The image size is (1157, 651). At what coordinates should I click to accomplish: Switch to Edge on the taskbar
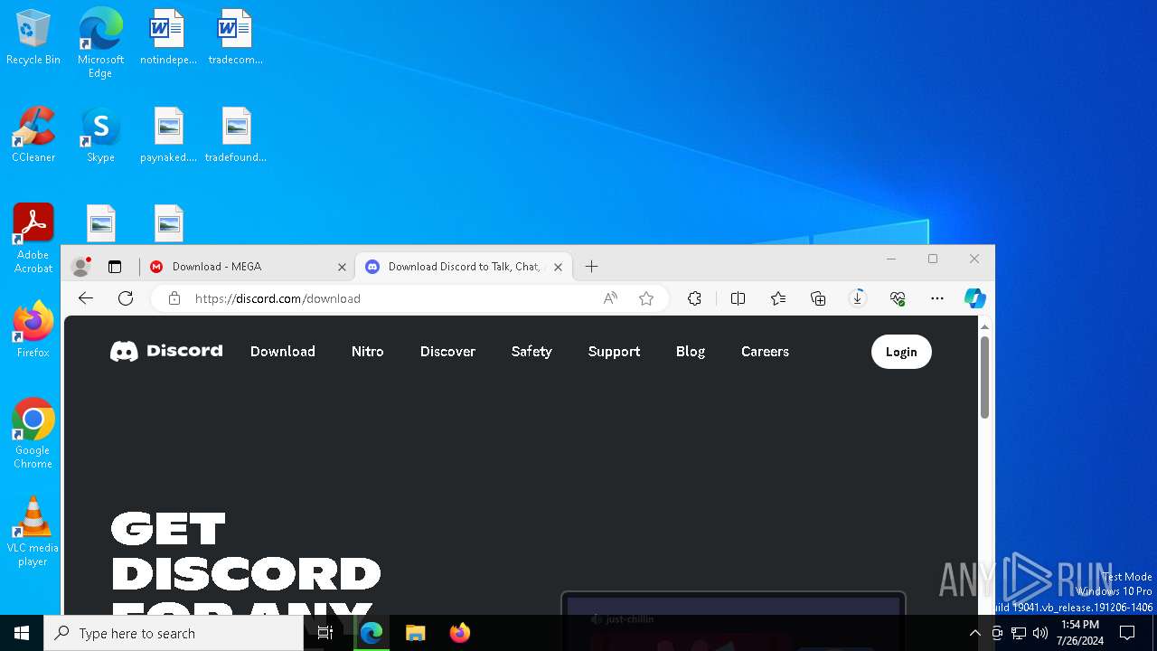372,633
